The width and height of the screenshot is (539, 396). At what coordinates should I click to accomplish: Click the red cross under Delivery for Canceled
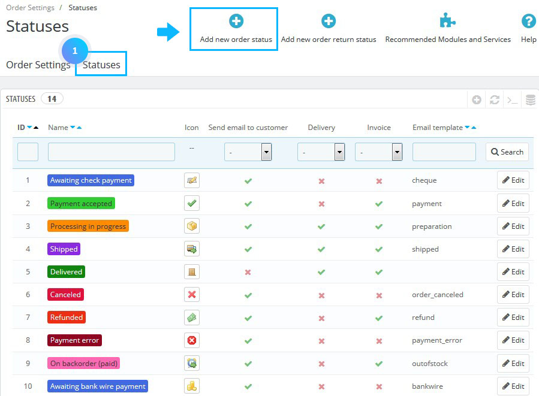tap(321, 294)
